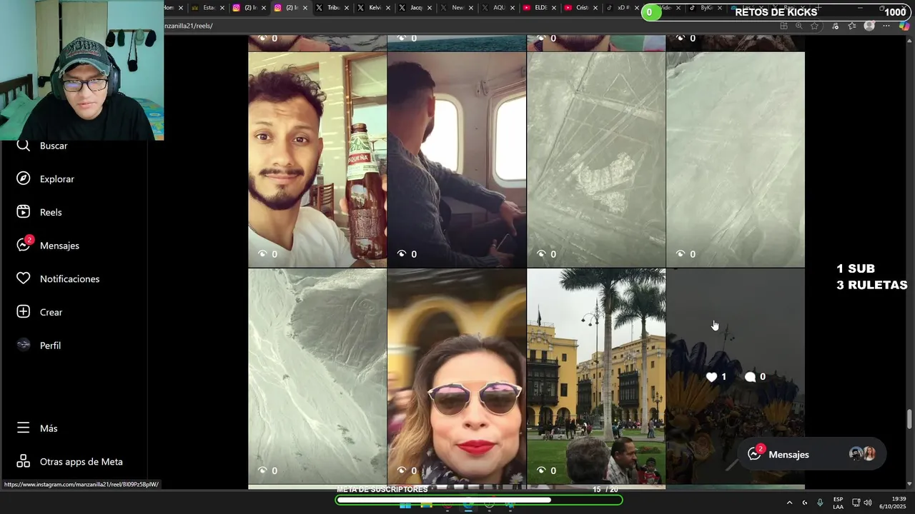This screenshot has height=514, width=915.
Task: Click the Perfil label
Action: click(50, 346)
